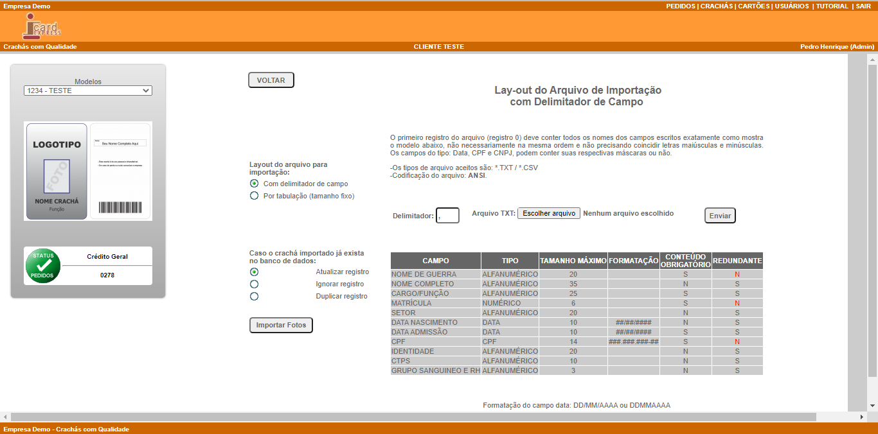This screenshot has height=434, width=878.
Task: Open the CRACHÁS menu
Action: click(716, 6)
